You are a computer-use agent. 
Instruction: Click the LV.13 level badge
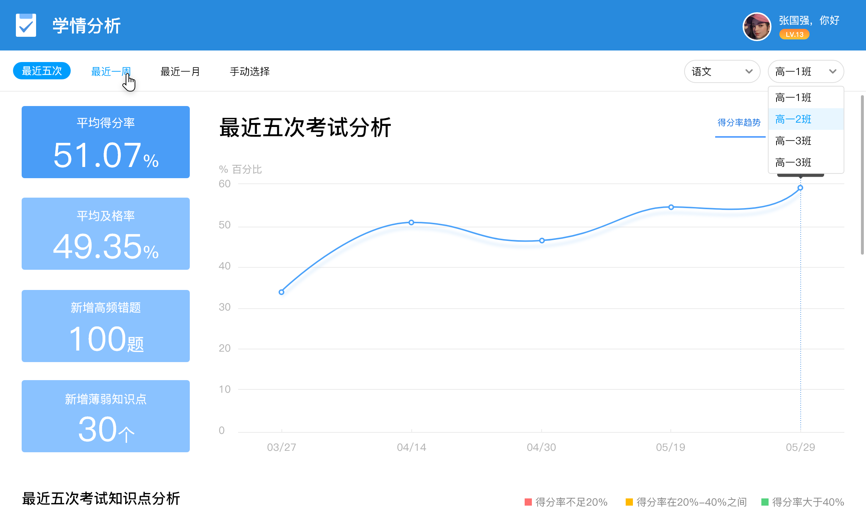point(794,35)
